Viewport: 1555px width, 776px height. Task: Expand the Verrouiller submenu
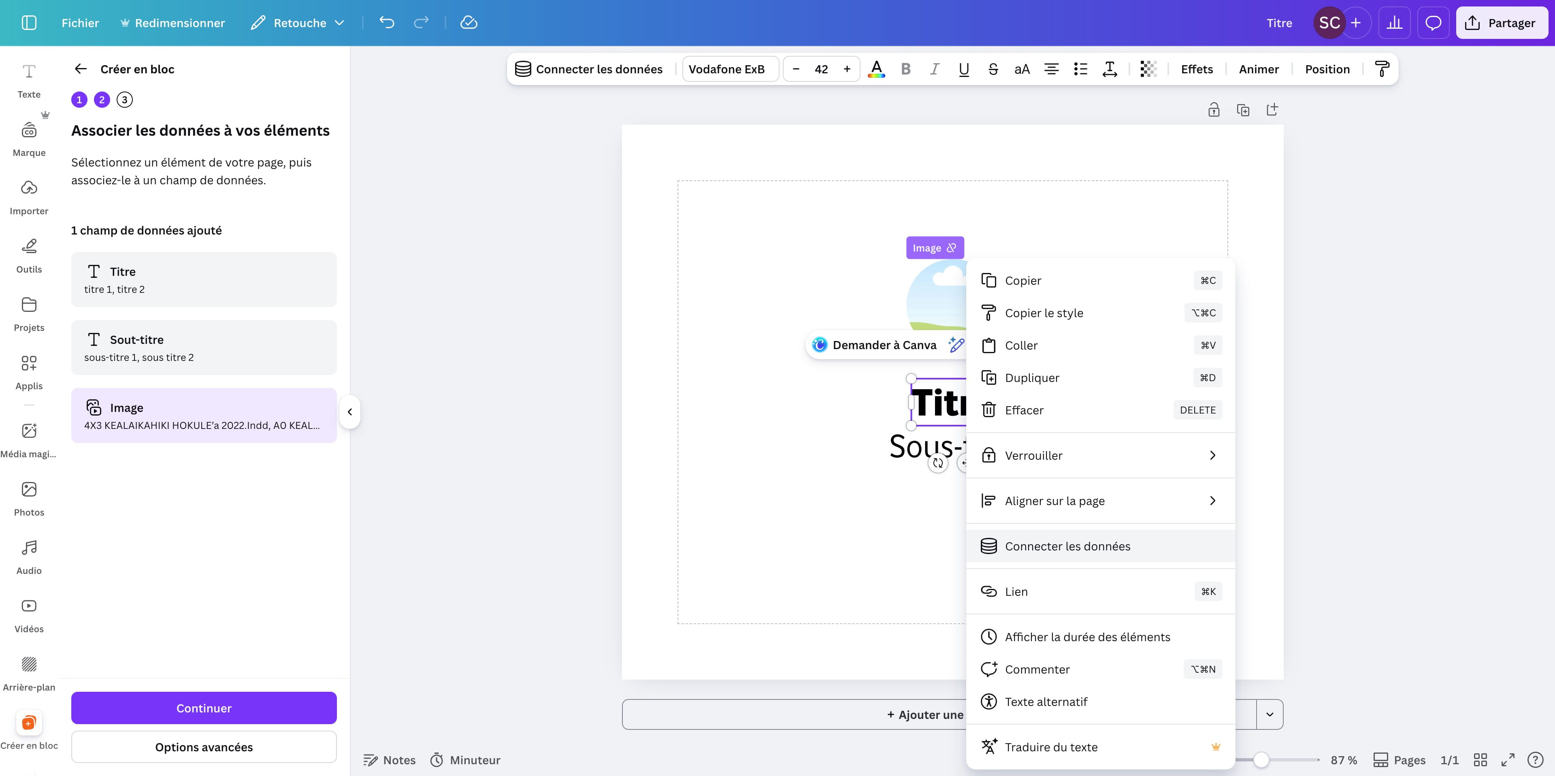(1101, 455)
